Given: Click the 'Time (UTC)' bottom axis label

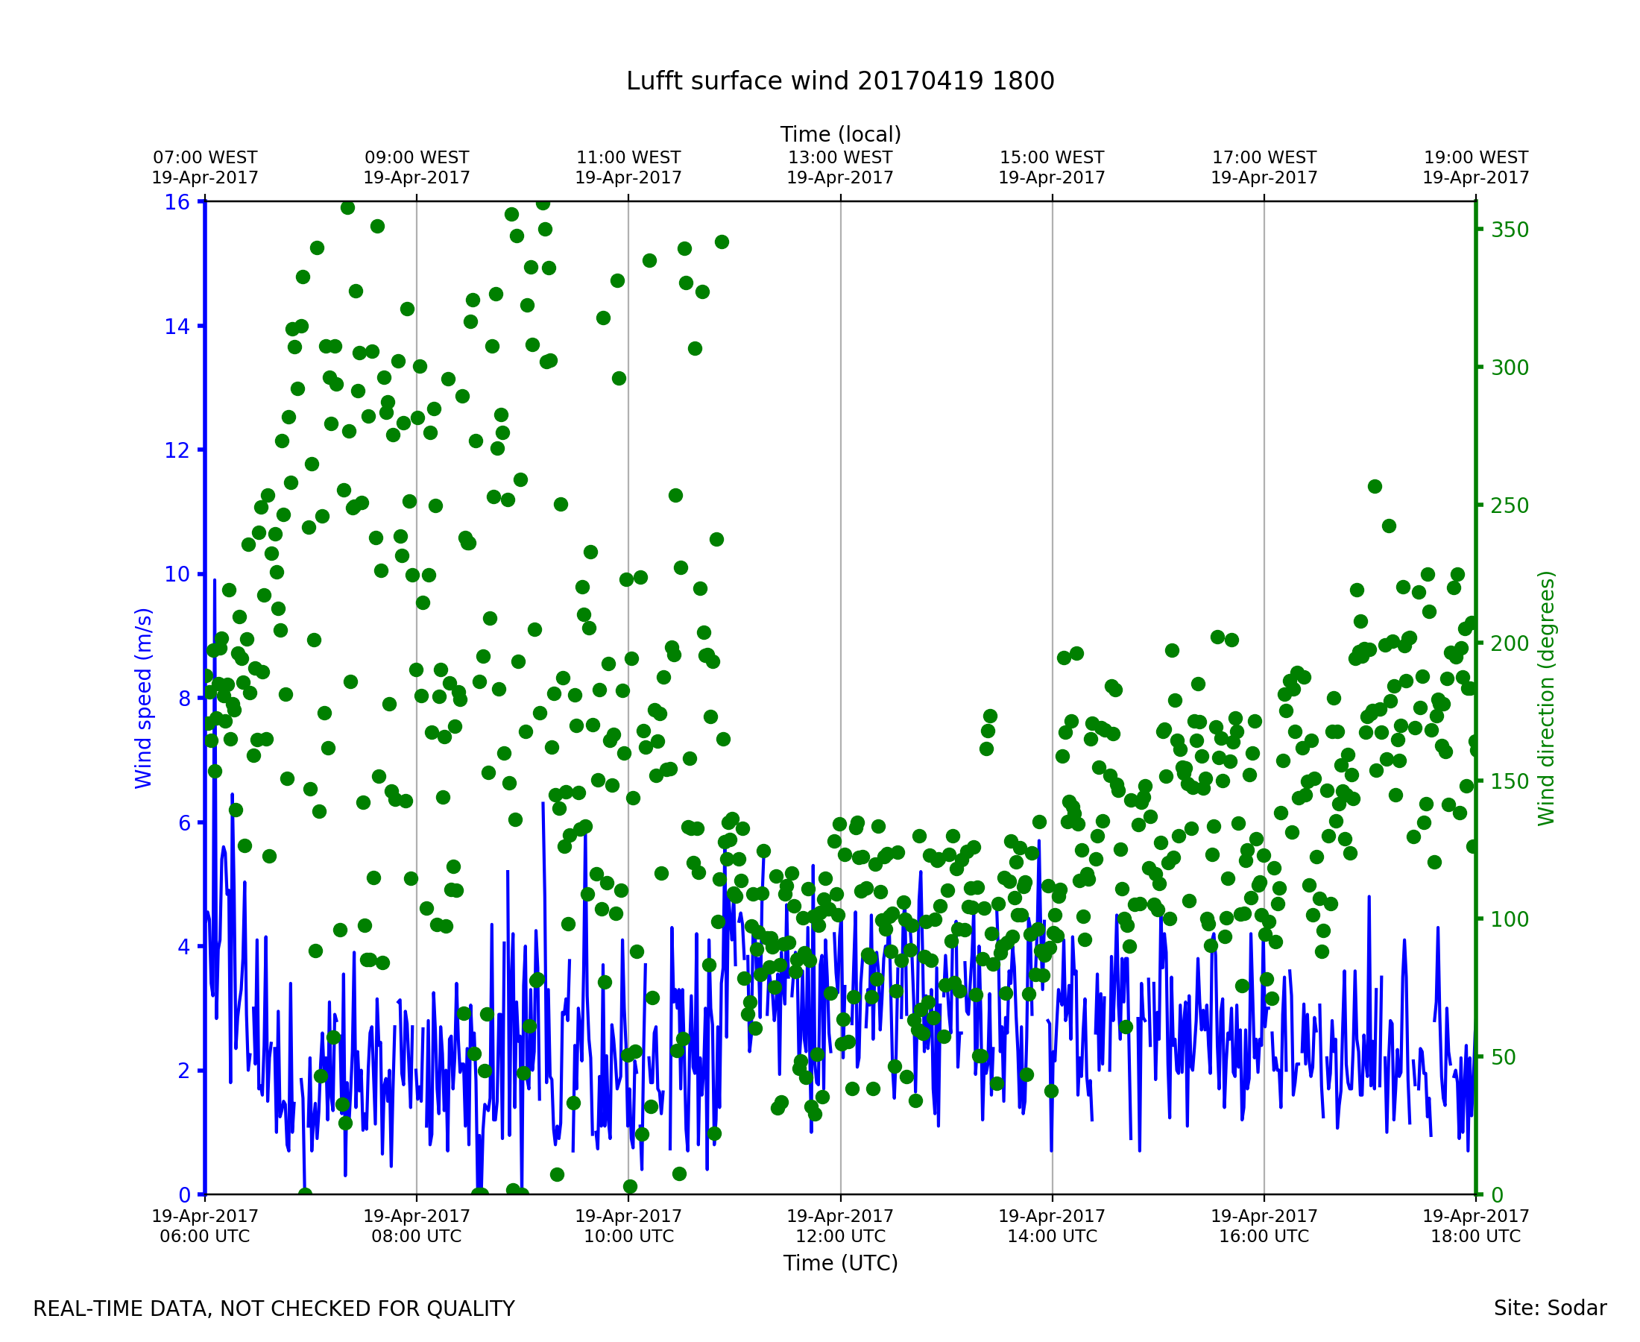Looking at the screenshot, I should point(840,1263).
